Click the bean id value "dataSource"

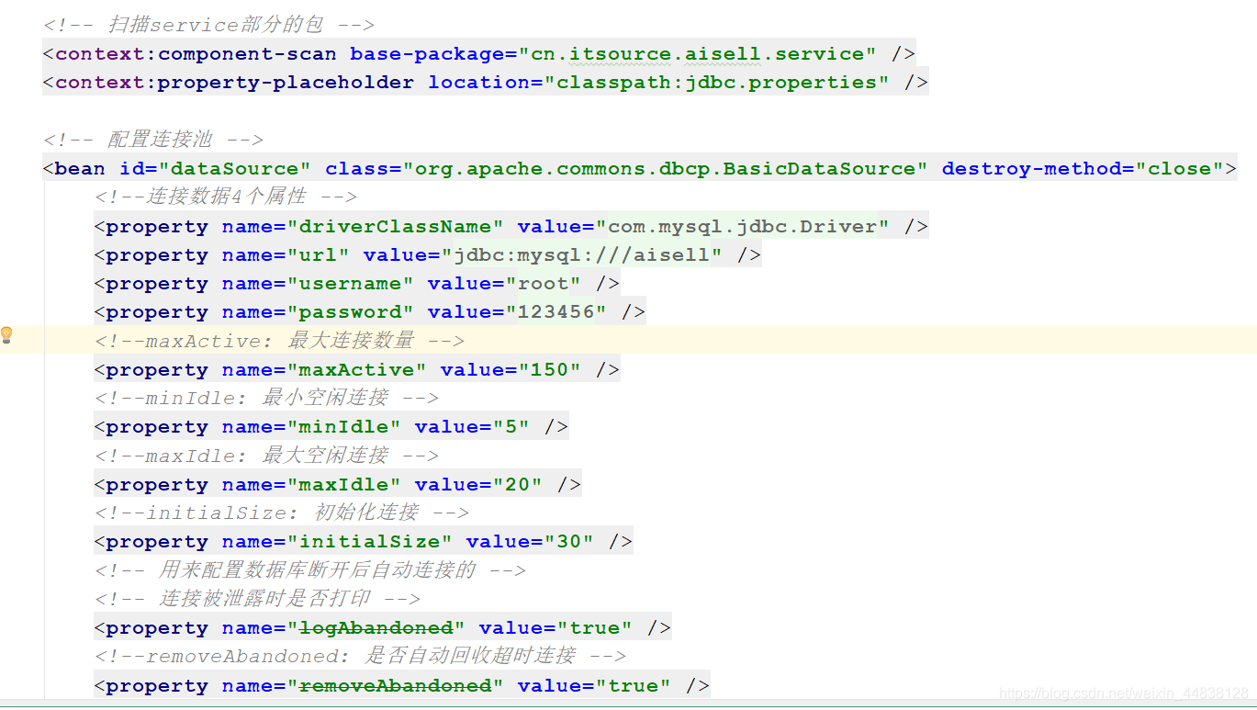point(235,169)
